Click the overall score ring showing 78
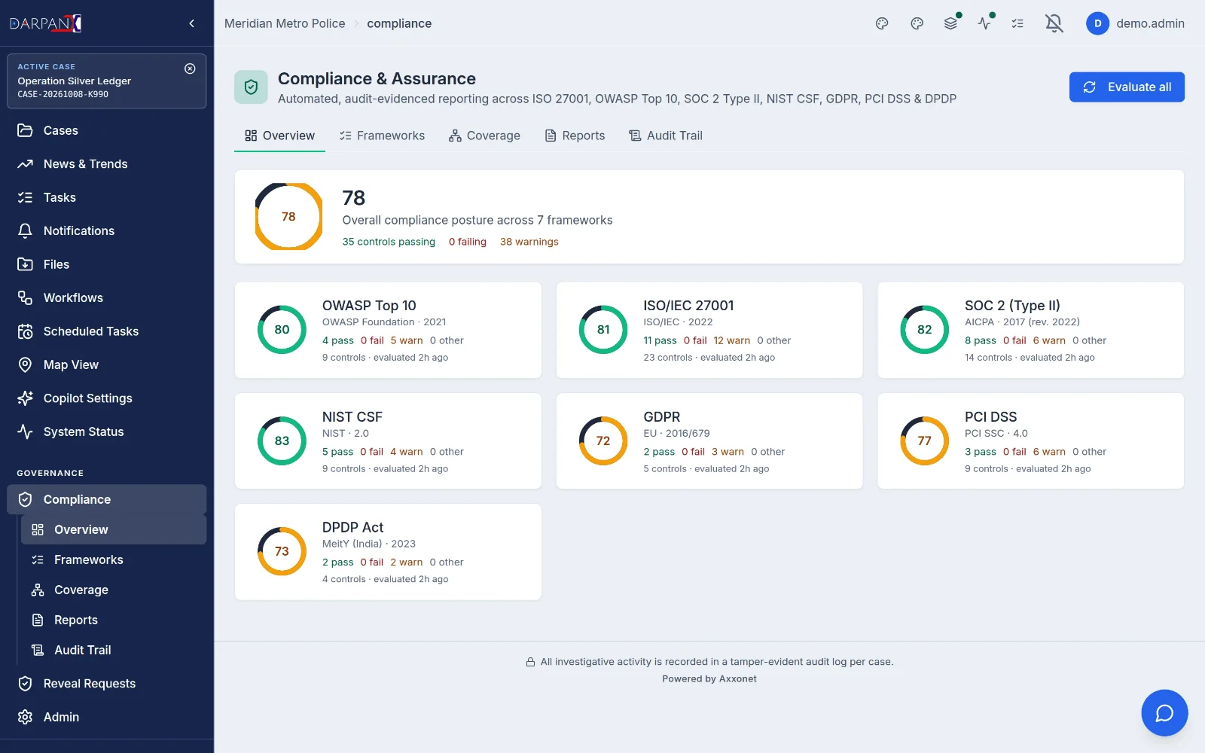This screenshot has height=753, width=1205. click(288, 217)
